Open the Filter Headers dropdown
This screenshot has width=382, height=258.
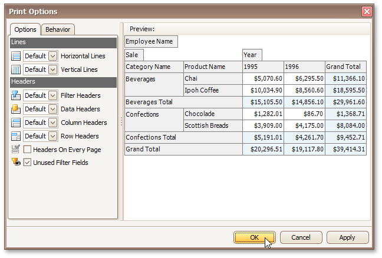point(52,95)
